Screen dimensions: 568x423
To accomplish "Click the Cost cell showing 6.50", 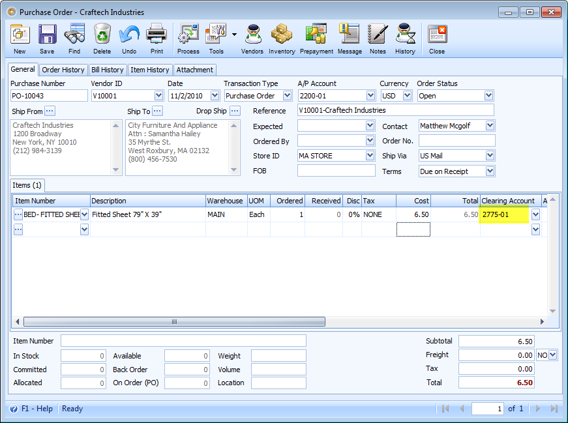I will tap(413, 214).
